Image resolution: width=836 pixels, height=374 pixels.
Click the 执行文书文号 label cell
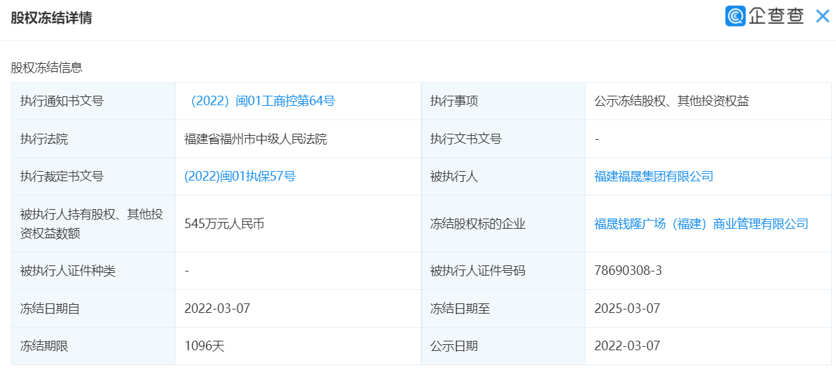click(503, 139)
